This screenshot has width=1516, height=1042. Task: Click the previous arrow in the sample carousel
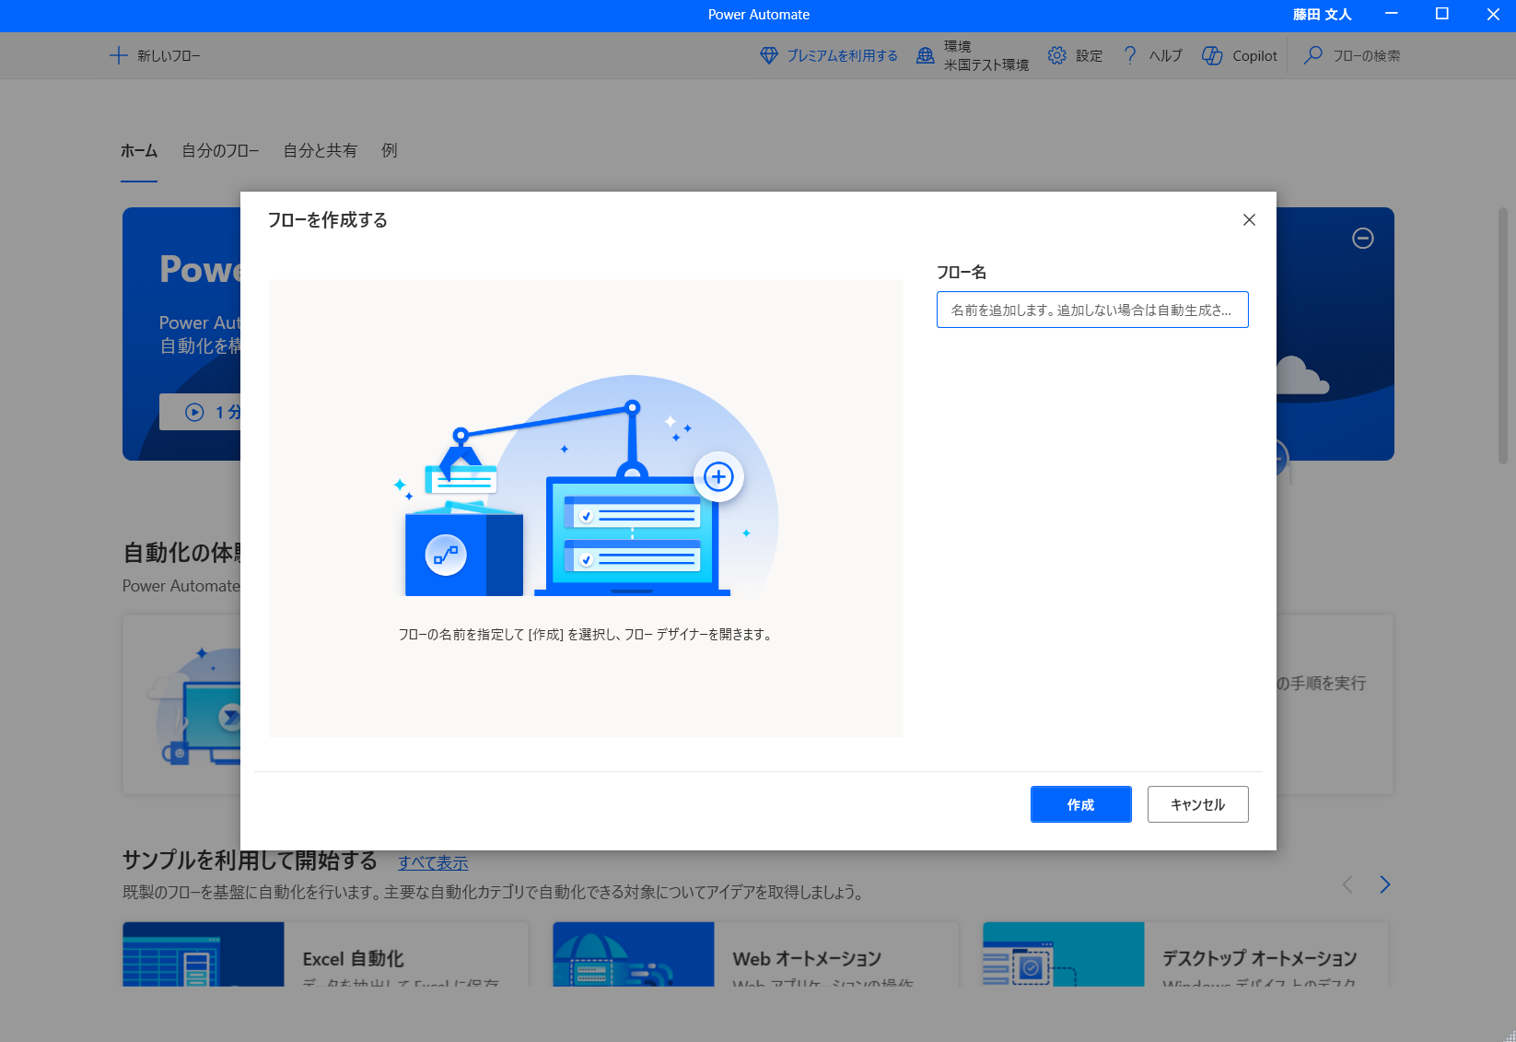click(x=1347, y=884)
